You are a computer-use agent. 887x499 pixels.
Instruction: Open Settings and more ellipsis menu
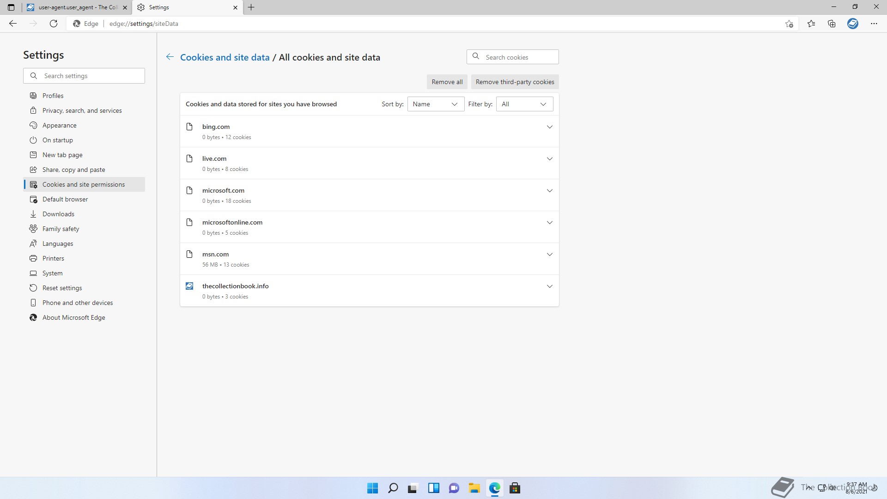(874, 24)
